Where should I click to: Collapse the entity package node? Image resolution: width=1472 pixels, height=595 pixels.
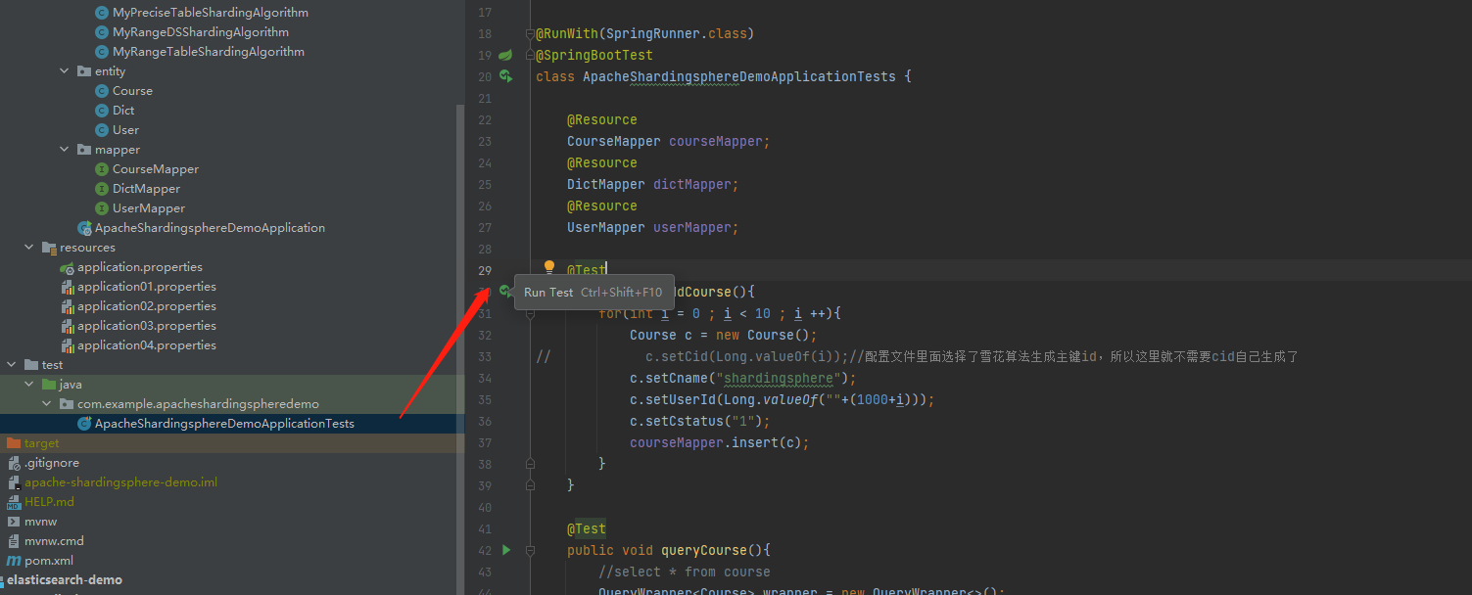coord(65,71)
